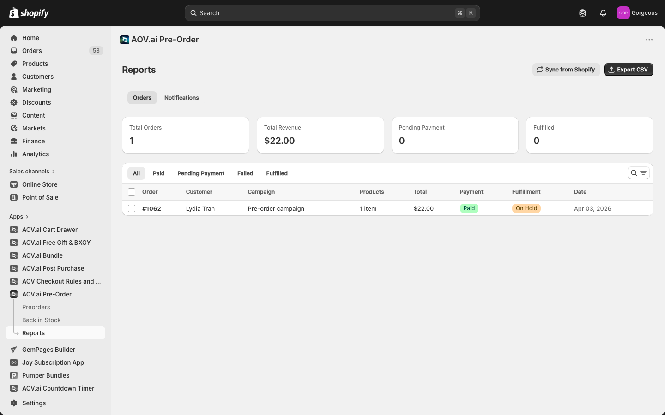Click the Apr 03, 2026 date

point(592,208)
